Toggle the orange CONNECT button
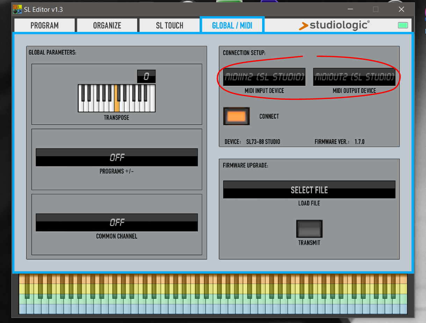 pos(237,116)
